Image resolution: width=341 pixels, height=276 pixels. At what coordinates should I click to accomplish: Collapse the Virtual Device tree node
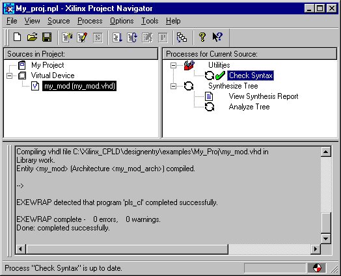coord(9,76)
